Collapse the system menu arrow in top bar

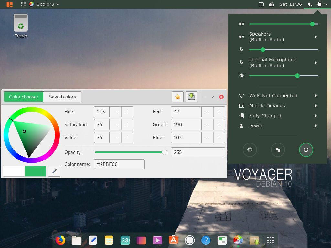326,4
